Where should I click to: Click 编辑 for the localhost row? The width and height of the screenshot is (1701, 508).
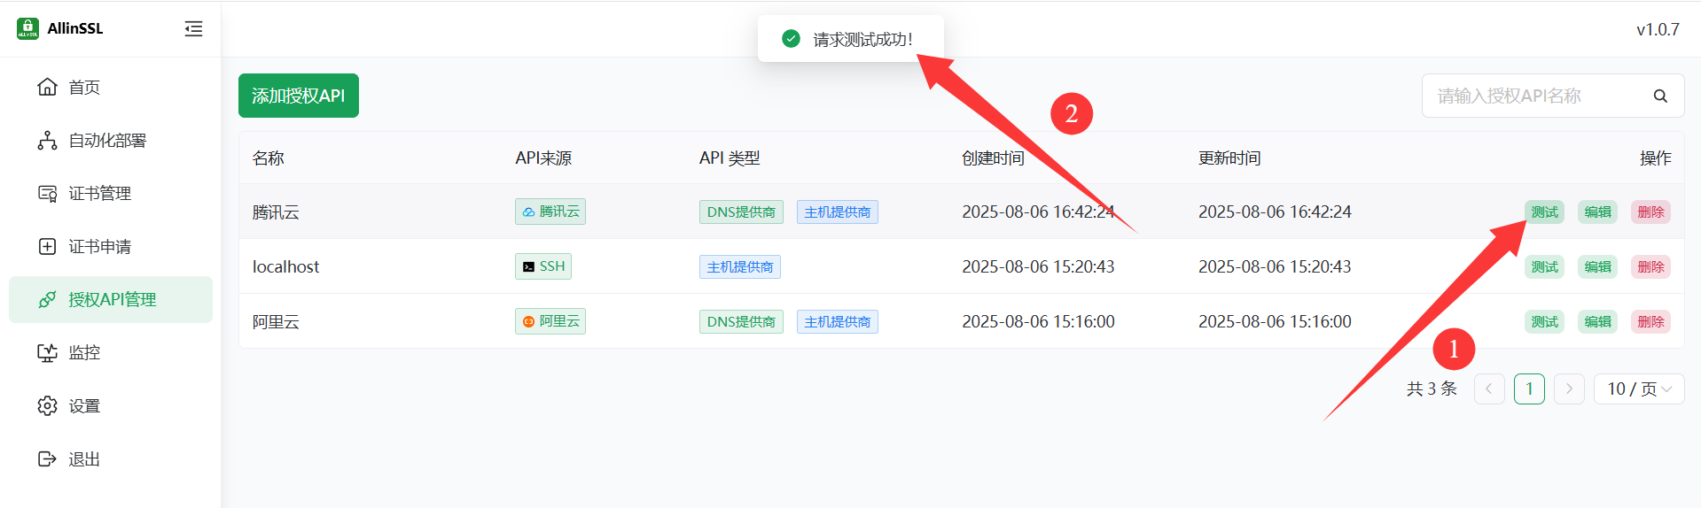[1597, 267]
